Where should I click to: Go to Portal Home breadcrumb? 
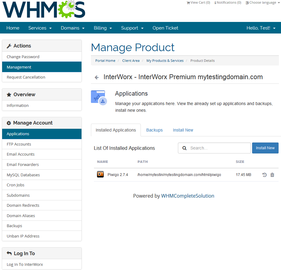(105, 61)
